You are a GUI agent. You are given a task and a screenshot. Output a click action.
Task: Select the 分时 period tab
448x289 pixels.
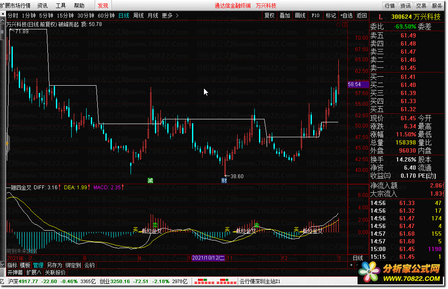click(13, 16)
